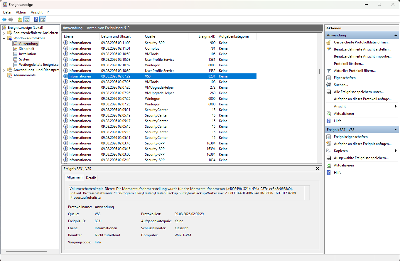The width and height of the screenshot is (400, 261).
Task: Select Anwendung log in the tree
Action: click(x=29, y=43)
